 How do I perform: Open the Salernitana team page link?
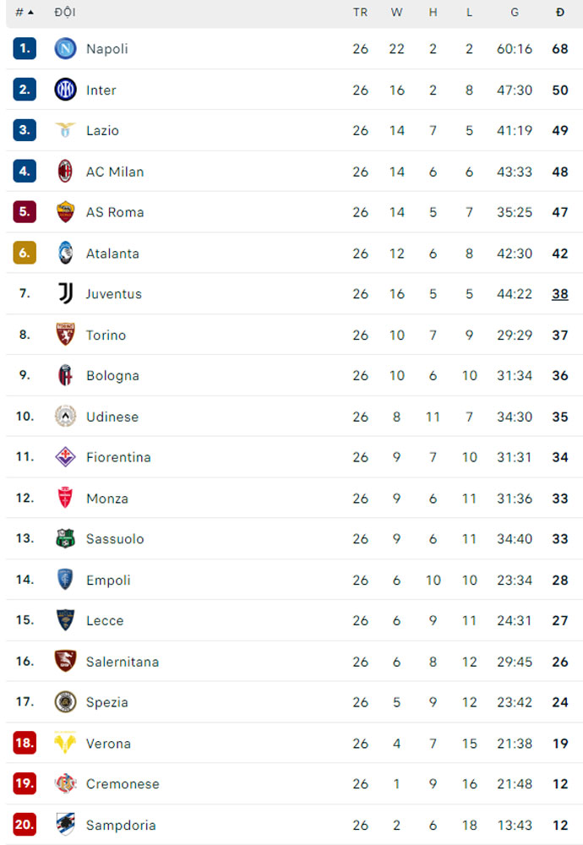(123, 662)
